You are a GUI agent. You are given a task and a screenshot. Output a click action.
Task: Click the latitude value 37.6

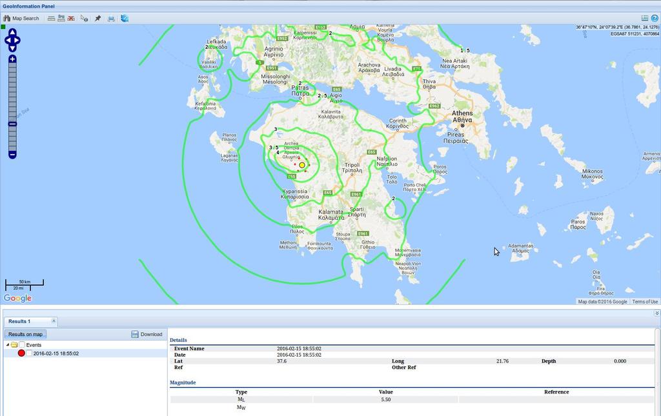point(281,361)
